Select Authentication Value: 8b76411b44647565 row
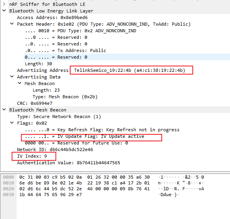The height and width of the screenshot is (219, 230). [69, 163]
